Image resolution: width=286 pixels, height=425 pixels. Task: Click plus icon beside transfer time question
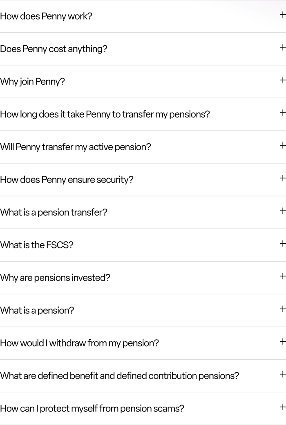click(x=282, y=113)
